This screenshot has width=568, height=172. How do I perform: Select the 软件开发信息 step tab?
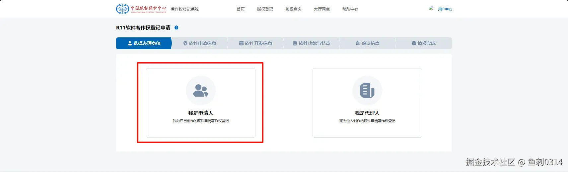pos(256,43)
